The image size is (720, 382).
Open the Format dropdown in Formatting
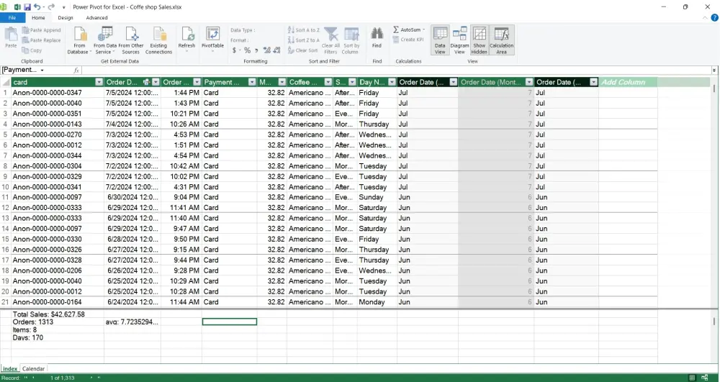240,40
